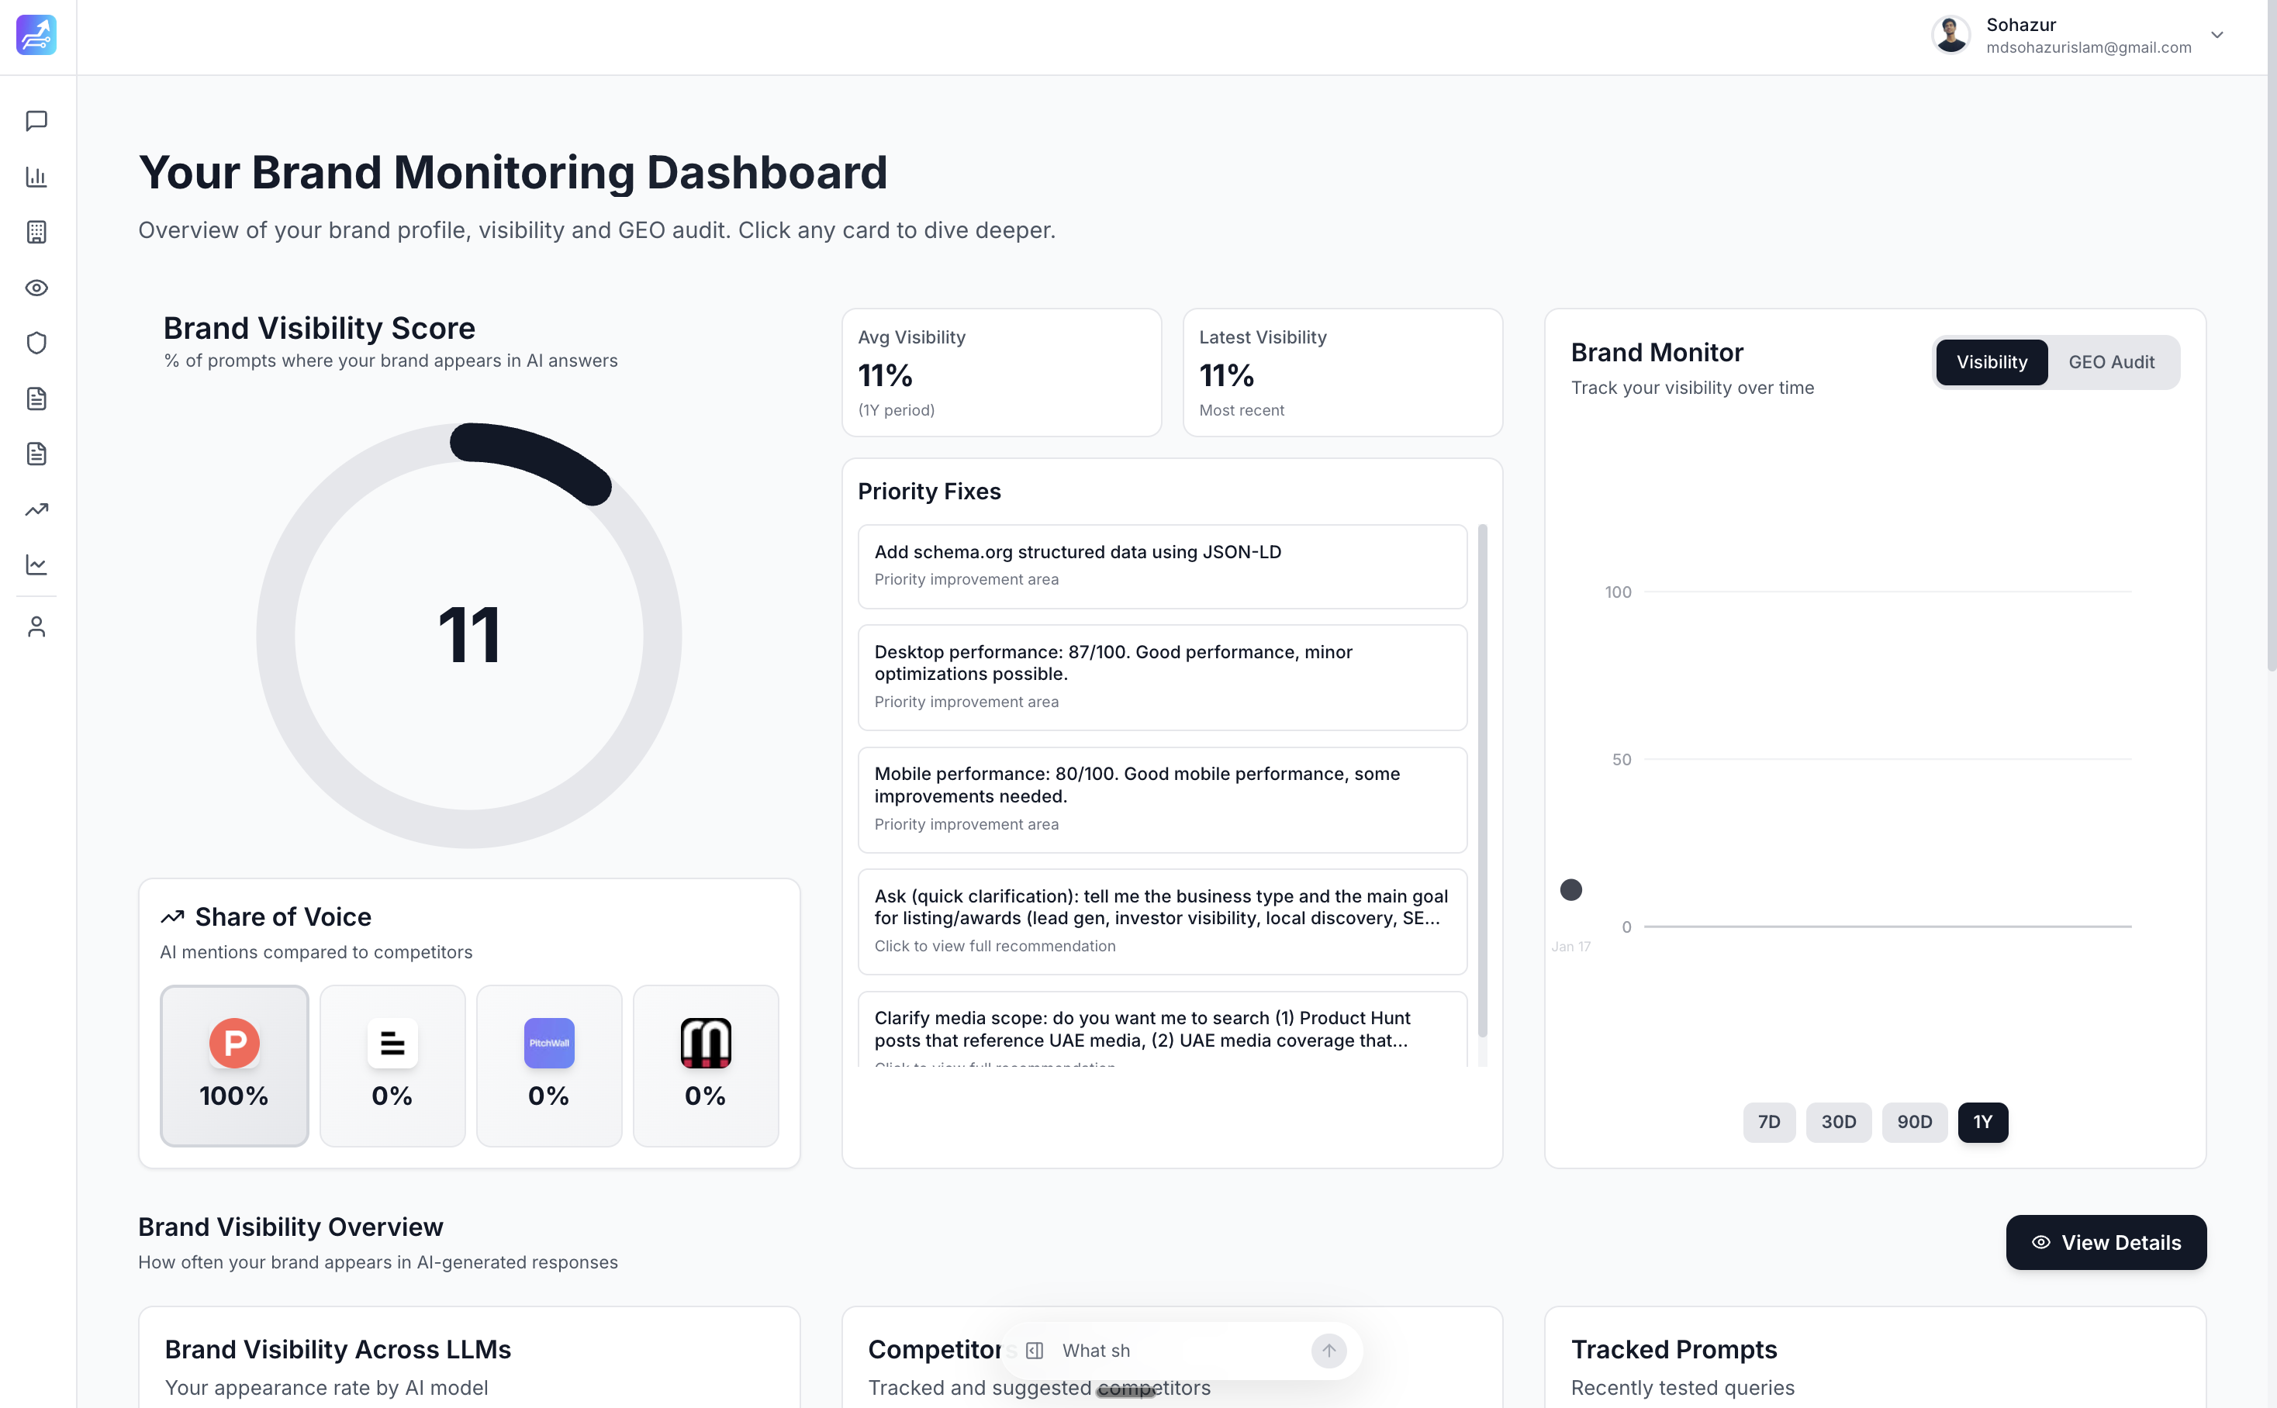Open the line chart sidebar icon

(x=36, y=564)
